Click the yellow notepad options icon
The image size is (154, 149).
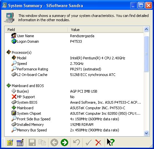point(10,142)
